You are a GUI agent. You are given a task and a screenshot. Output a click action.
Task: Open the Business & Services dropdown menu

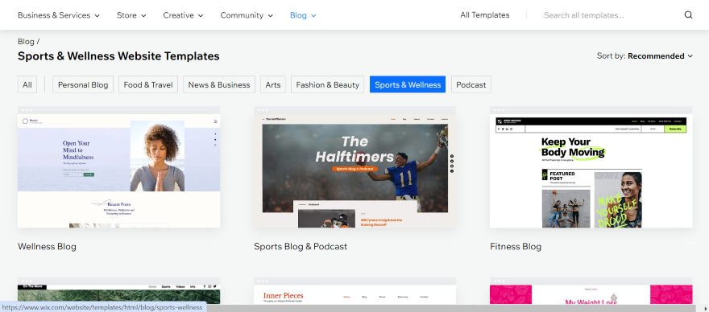pyautogui.click(x=59, y=15)
